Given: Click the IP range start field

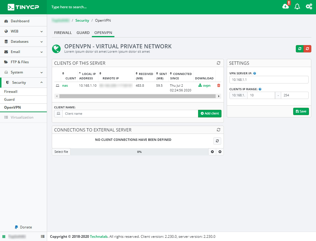Looking at the screenshot, I should 261,95.
